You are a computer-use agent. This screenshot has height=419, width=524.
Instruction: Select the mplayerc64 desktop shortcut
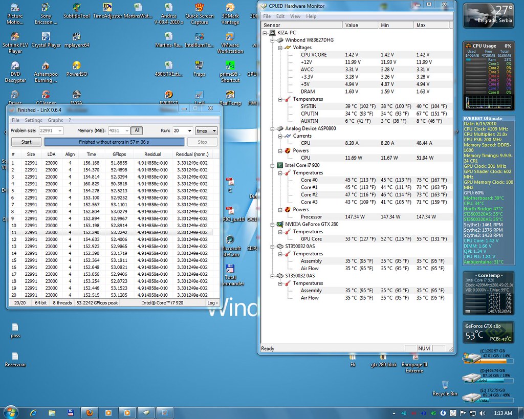coord(77,40)
